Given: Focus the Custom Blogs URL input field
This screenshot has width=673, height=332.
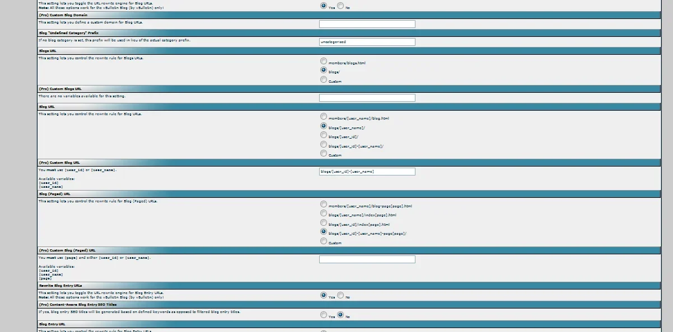Looking at the screenshot, I should [367, 98].
